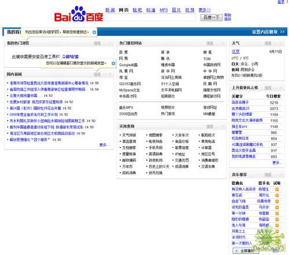Select the 我的首页 tab
289x255 pixels.
coord(13,32)
